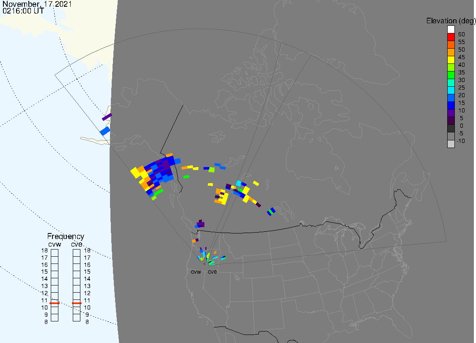Select the '0216:00 UT' time stamp
The image size is (476, 343).
pyautogui.click(x=23, y=11)
